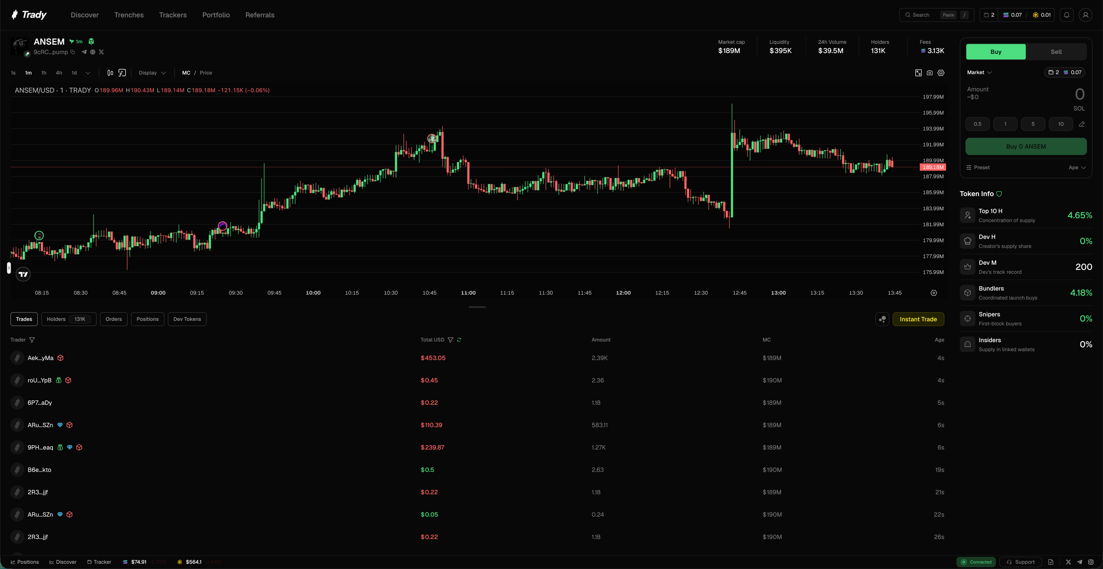
Task: Switch to the Dev Tokens tab
Action: pyautogui.click(x=187, y=319)
